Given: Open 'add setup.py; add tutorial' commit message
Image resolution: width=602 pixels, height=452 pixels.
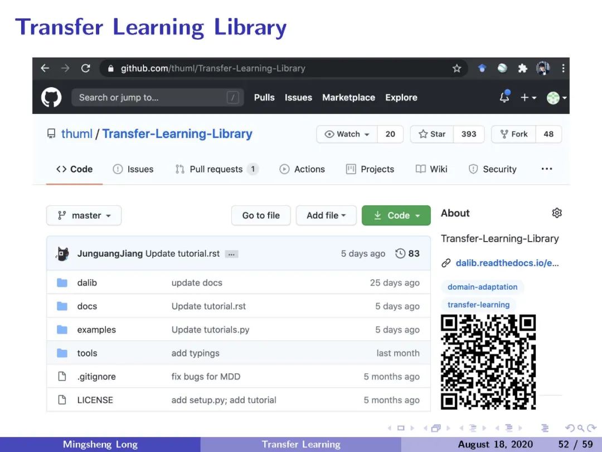Looking at the screenshot, I should [224, 400].
